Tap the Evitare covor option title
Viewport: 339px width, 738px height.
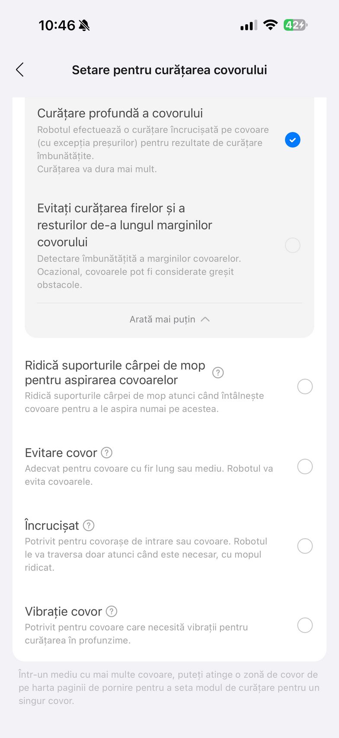click(61, 453)
